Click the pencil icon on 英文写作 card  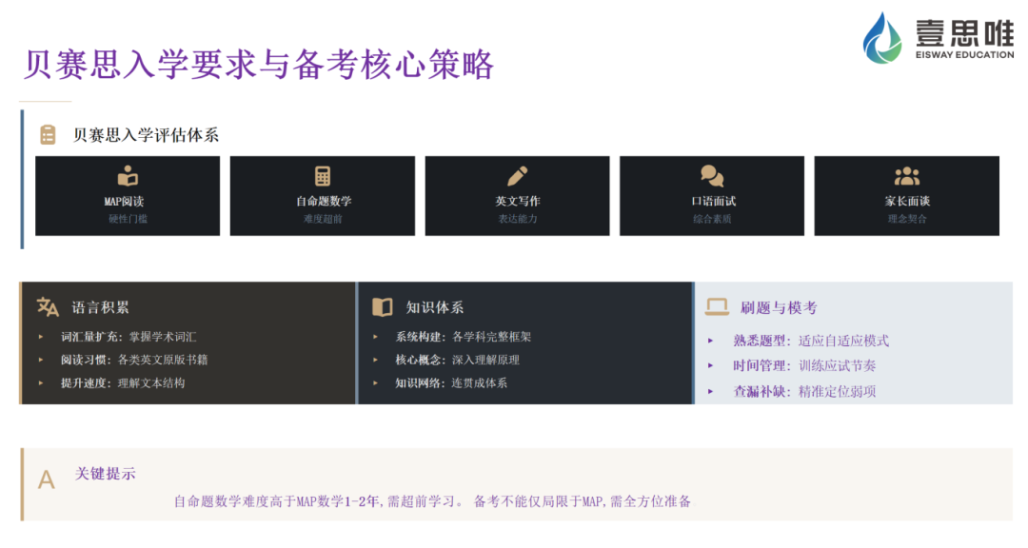pos(519,176)
